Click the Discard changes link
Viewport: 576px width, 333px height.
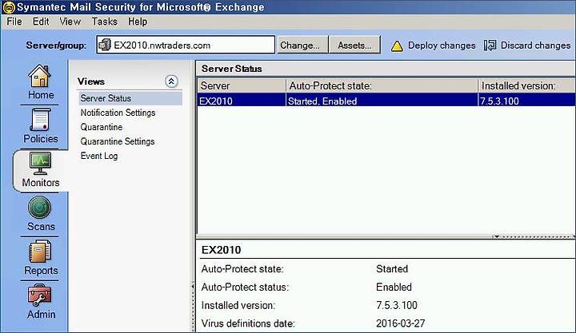tap(535, 46)
